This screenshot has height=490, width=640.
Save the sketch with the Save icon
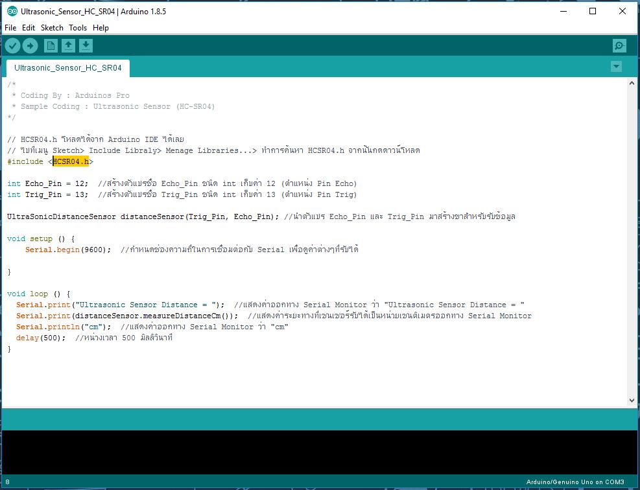coord(86,45)
